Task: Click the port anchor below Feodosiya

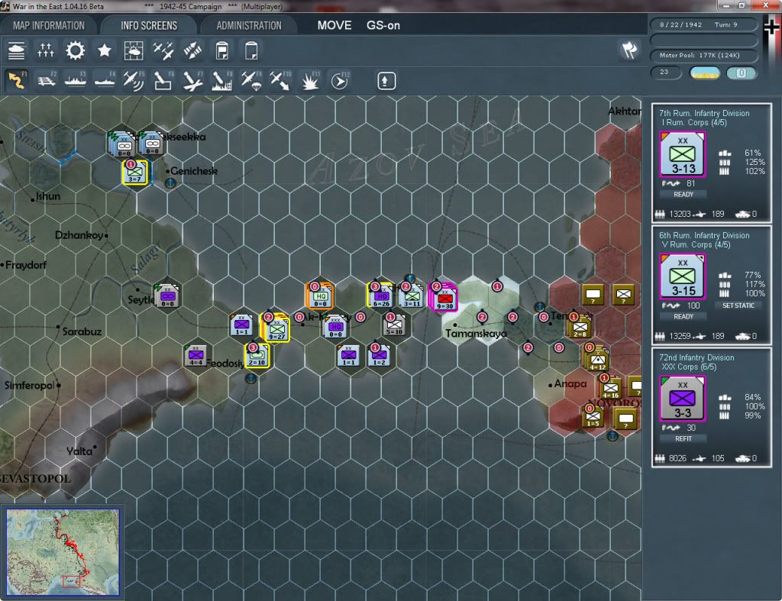Action: 250,379
